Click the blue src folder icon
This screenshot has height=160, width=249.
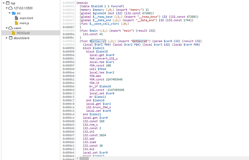(14, 13)
